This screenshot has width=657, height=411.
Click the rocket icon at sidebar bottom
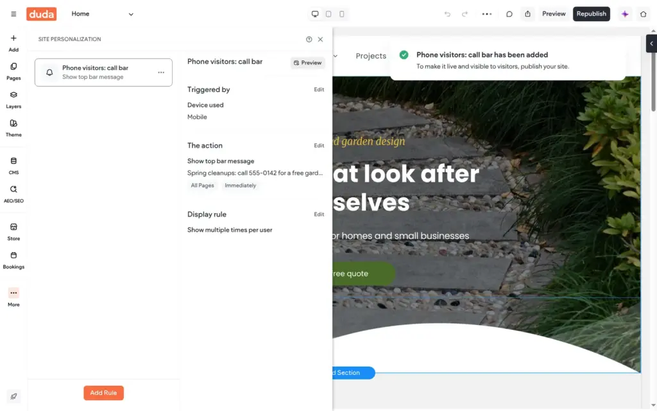click(x=13, y=396)
